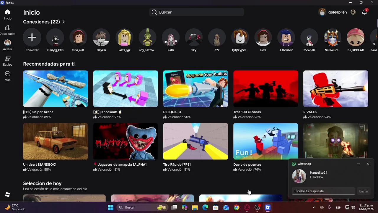Open Sky friend avatar
The height and width of the screenshot is (213, 378).
click(194, 38)
